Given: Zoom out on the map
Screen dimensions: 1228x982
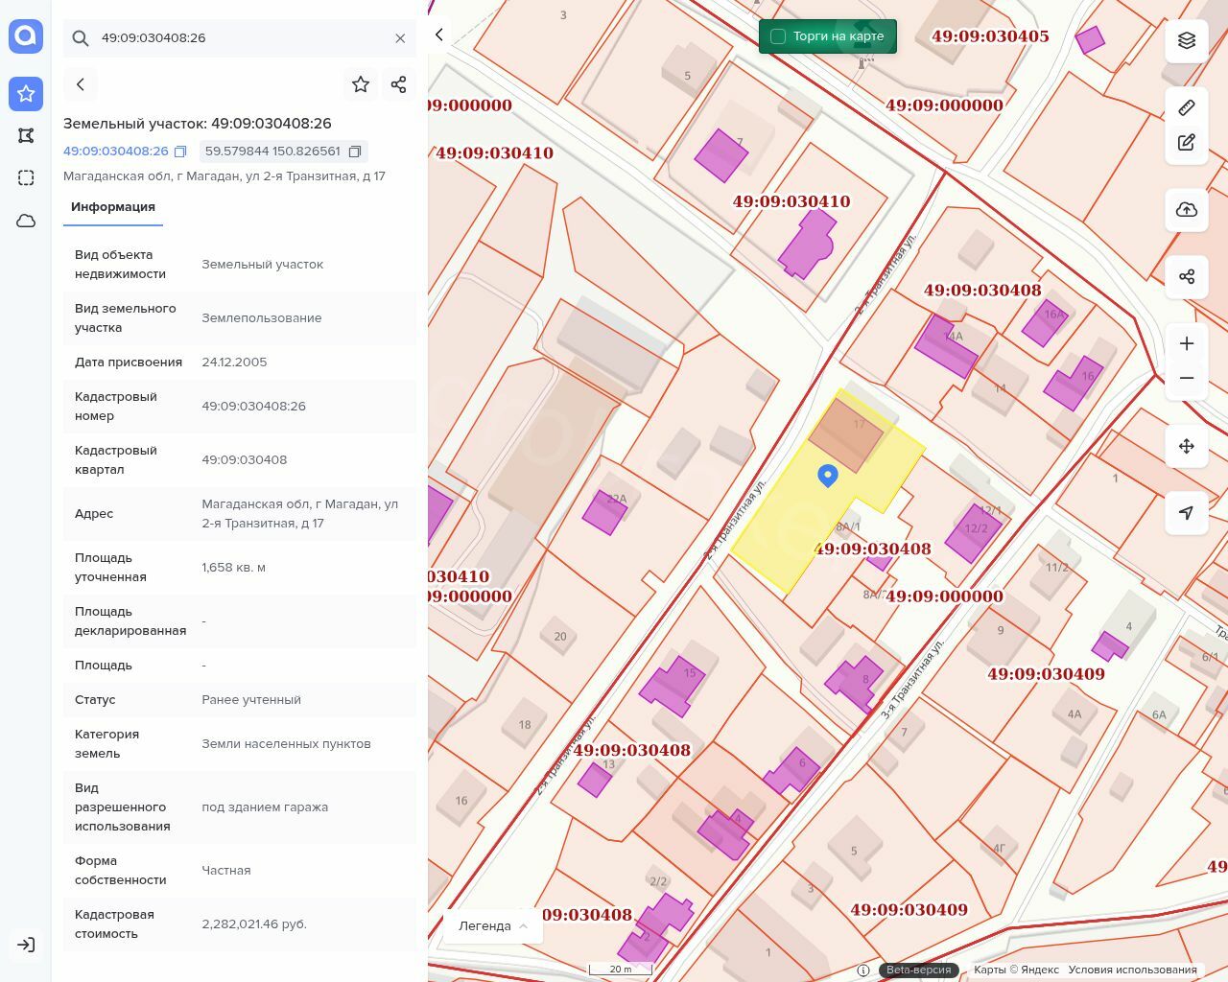Looking at the screenshot, I should (x=1187, y=379).
